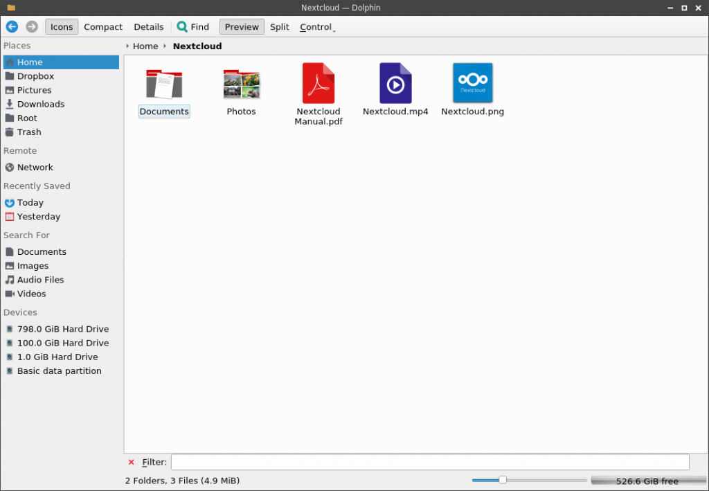The width and height of the screenshot is (709, 491).
Task: Adjust the icon size zoom slider
Action: click(501, 479)
